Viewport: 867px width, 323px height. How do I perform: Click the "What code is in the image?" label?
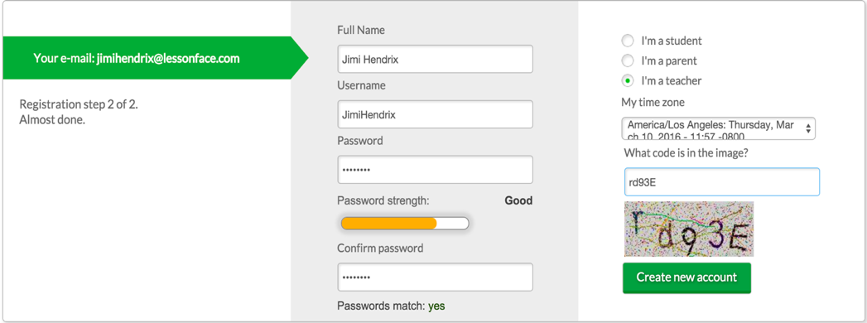[x=686, y=152]
